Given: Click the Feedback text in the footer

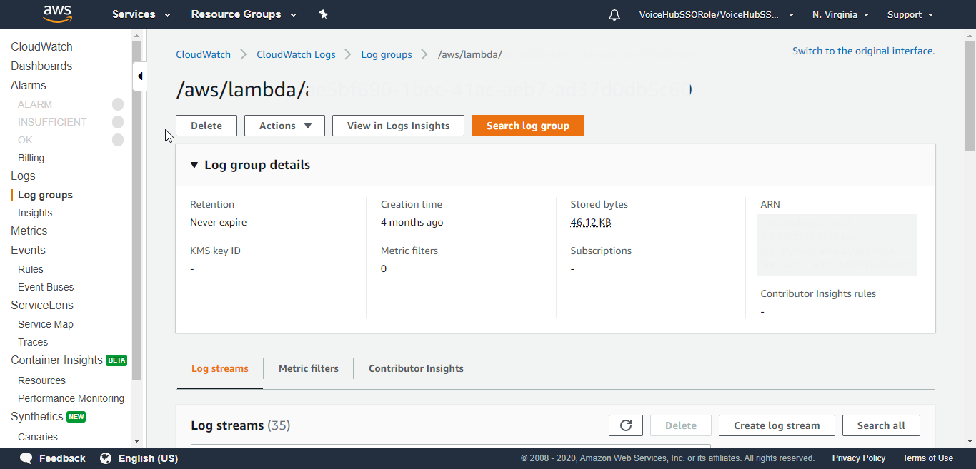Looking at the screenshot, I should pyautogui.click(x=62, y=458).
